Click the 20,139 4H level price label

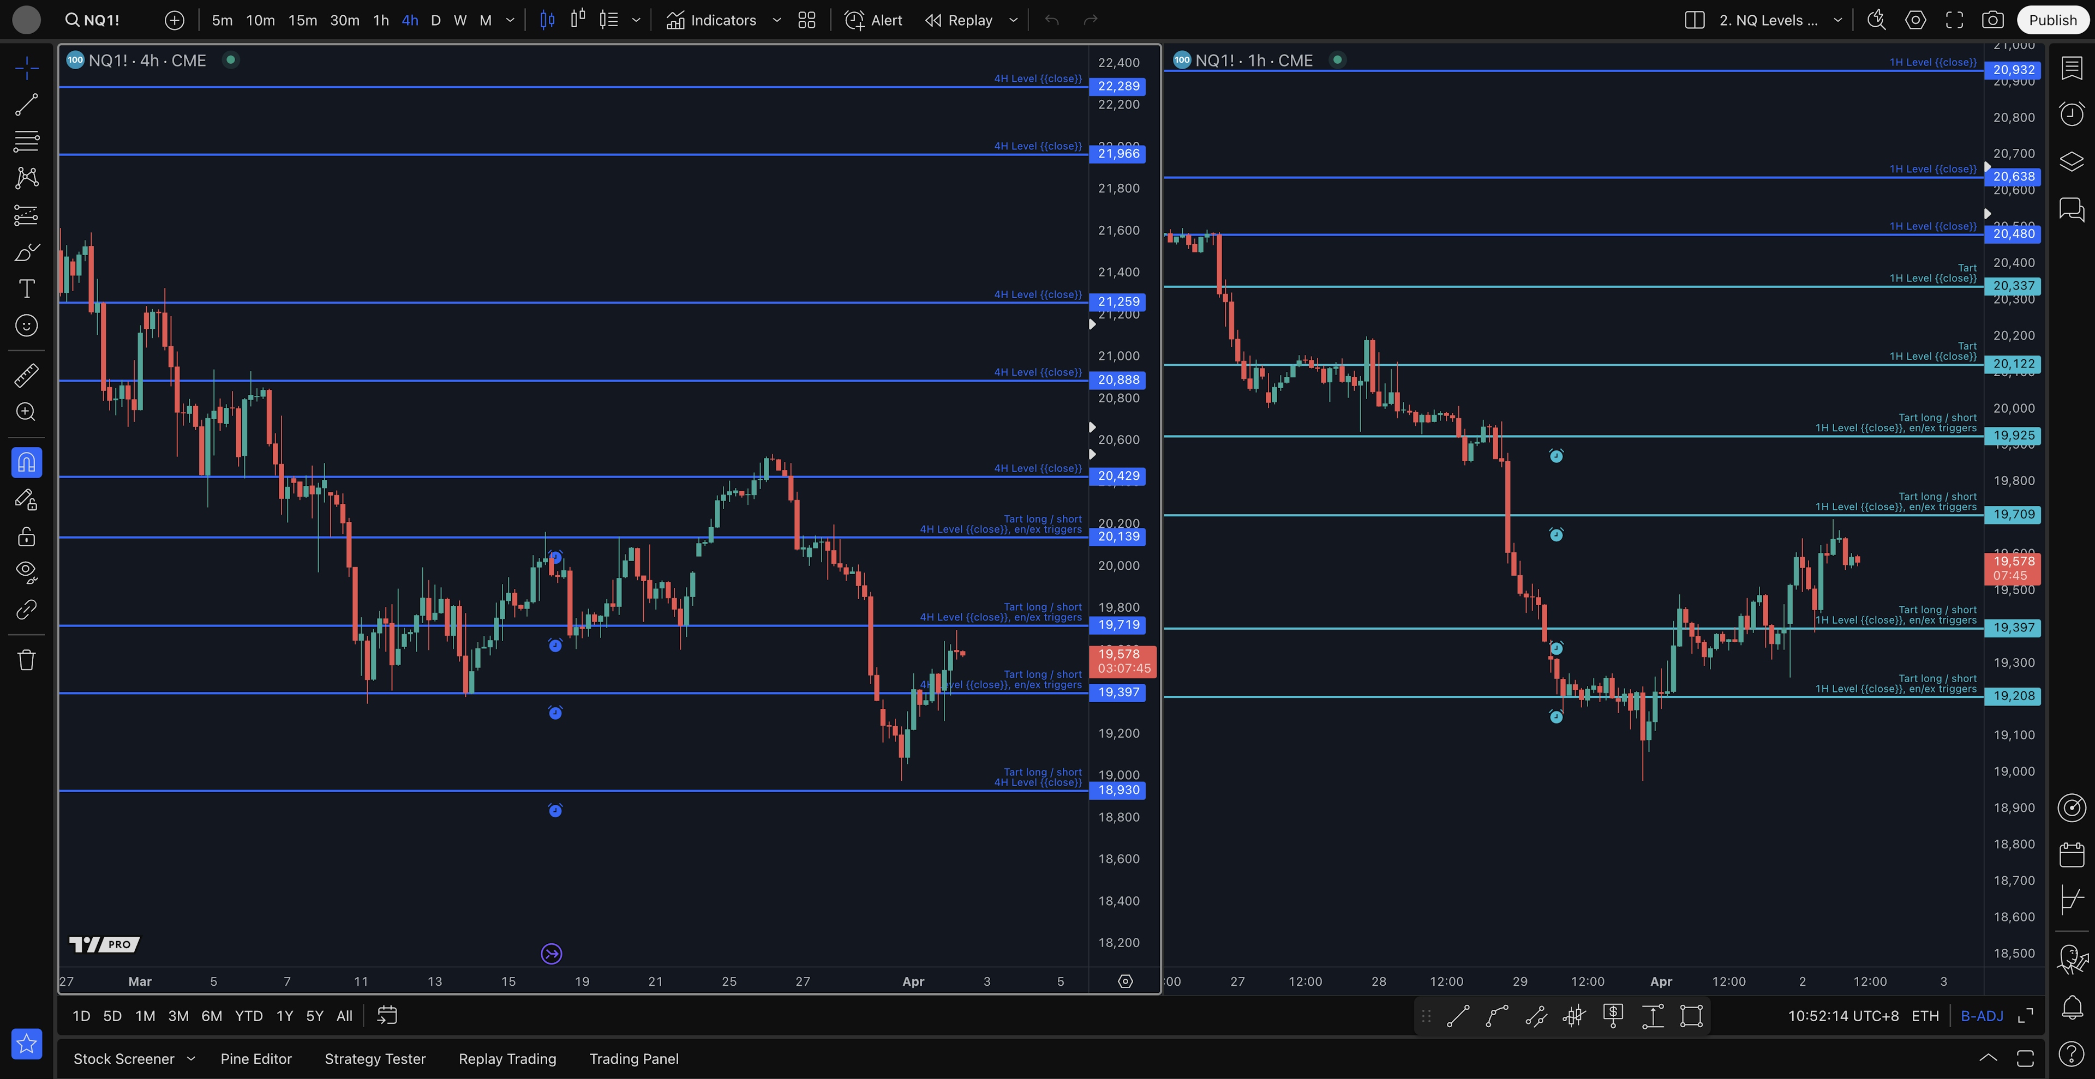click(1118, 537)
